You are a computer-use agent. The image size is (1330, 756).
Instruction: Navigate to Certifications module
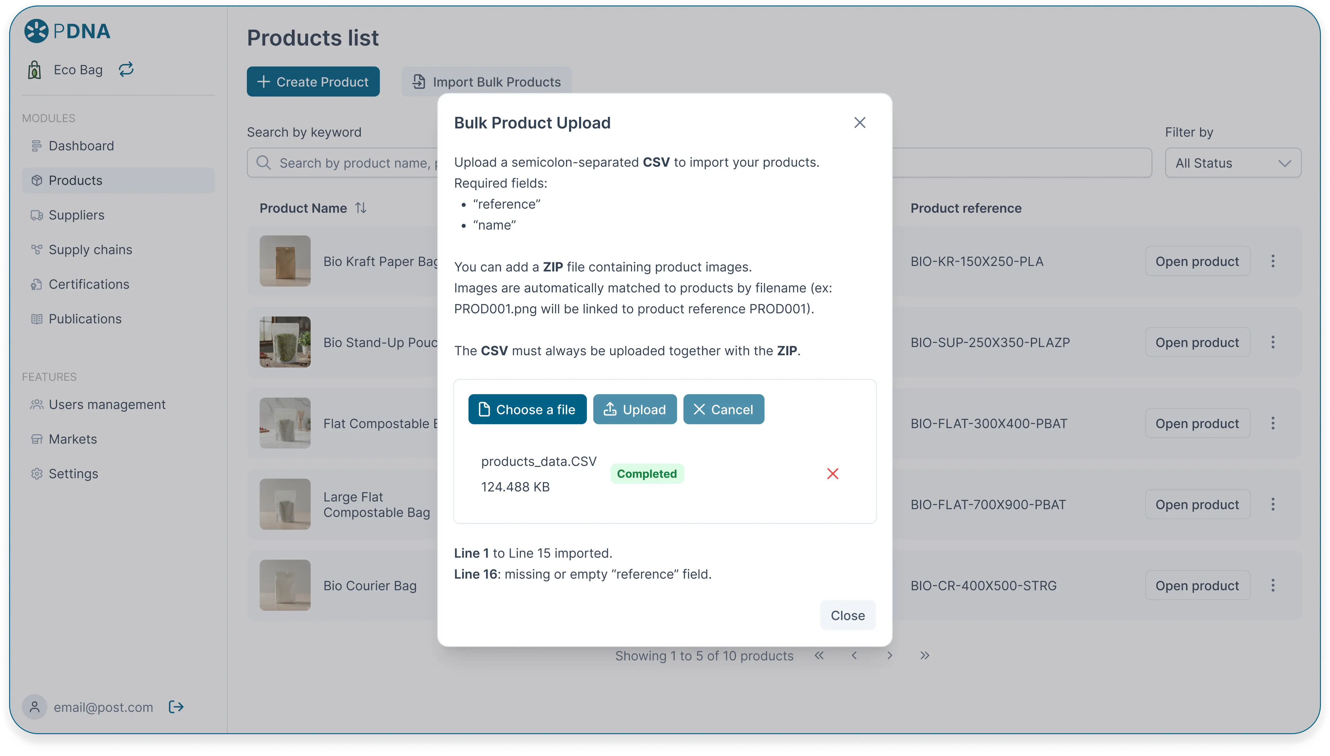pos(89,284)
